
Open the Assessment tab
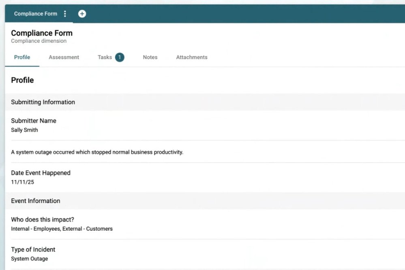64,57
